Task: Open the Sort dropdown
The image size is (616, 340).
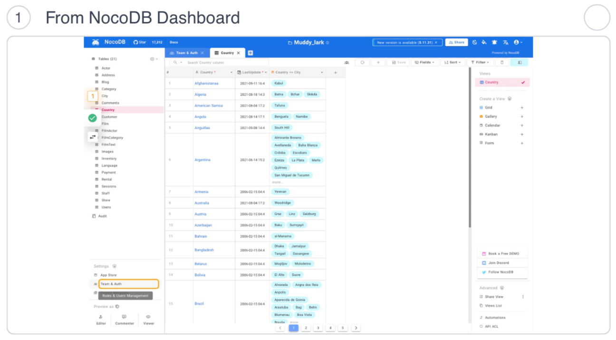Action: click(x=452, y=62)
